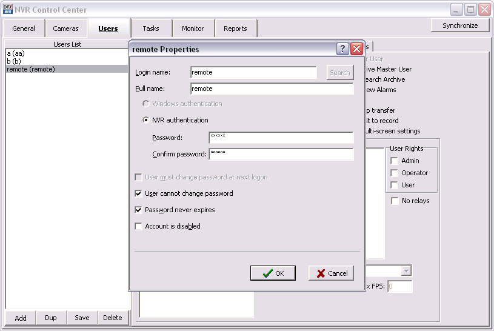Screen dimensions: 494x331
Task: Confirm with the OK button
Action: click(x=273, y=273)
